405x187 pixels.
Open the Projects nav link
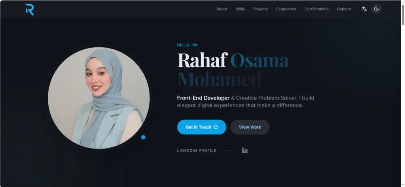[x=260, y=9]
